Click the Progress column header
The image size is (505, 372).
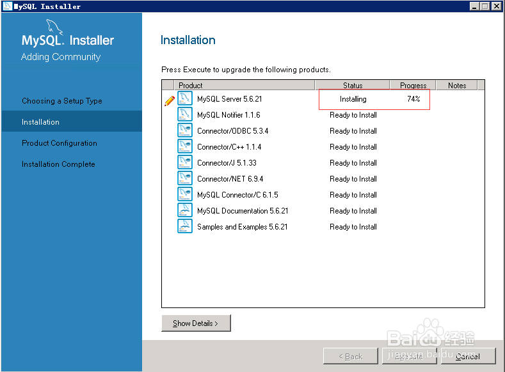413,85
